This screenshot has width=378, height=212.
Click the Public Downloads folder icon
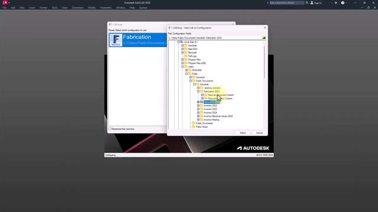click(x=194, y=123)
